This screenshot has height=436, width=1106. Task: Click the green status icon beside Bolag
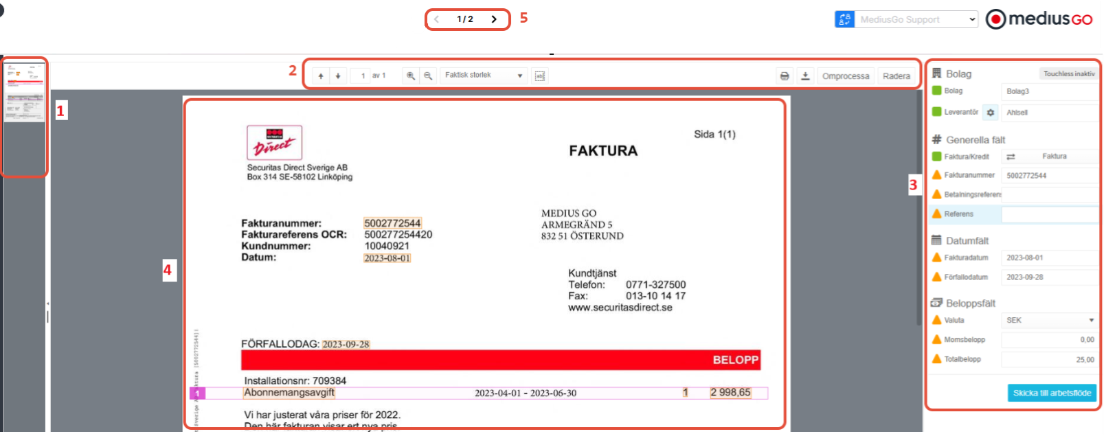point(936,91)
